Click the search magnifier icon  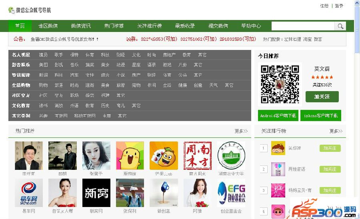[x=340, y=26]
